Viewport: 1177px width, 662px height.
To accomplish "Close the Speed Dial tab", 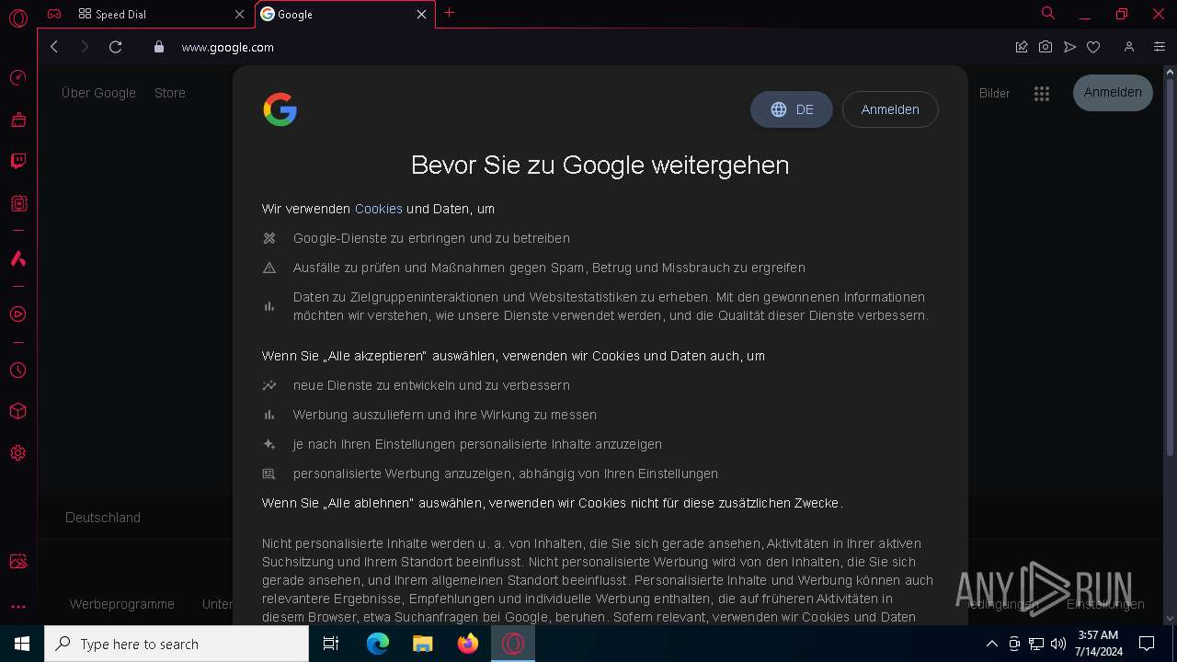I will tap(240, 15).
